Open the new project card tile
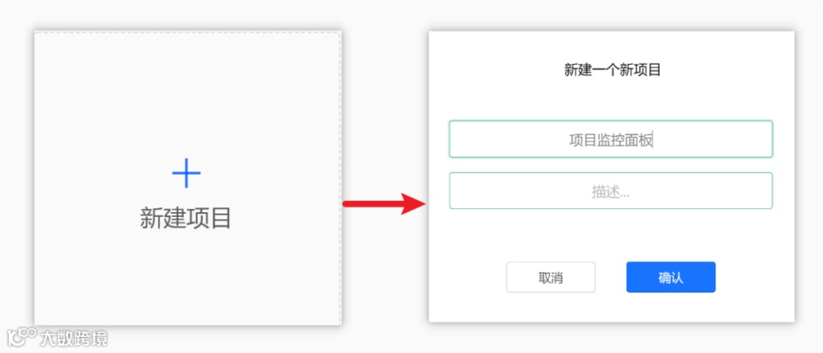The image size is (823, 353). (188, 177)
